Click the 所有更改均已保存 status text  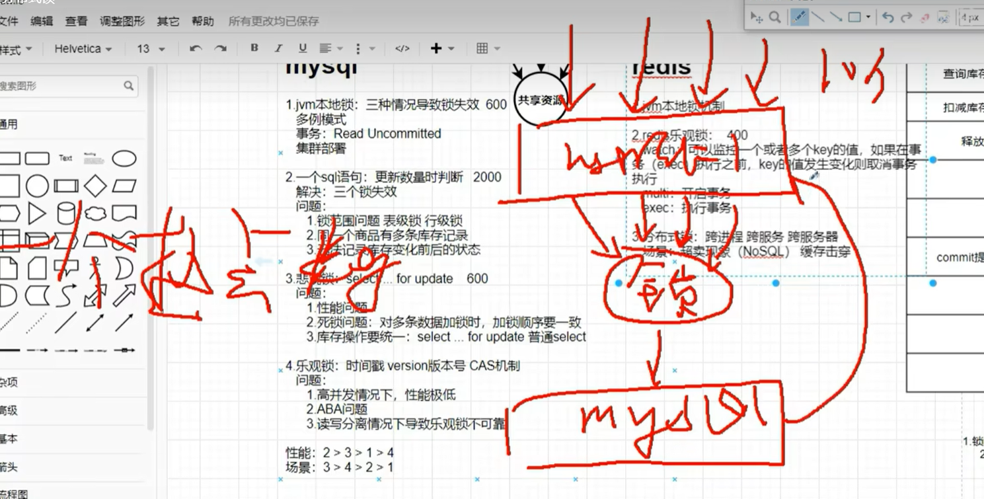click(x=274, y=21)
